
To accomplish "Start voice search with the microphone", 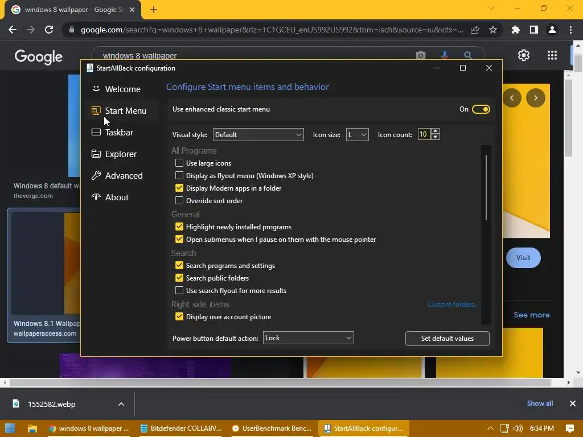I will [x=444, y=55].
